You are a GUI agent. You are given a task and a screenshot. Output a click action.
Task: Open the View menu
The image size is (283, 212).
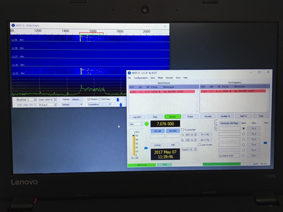click(x=153, y=78)
